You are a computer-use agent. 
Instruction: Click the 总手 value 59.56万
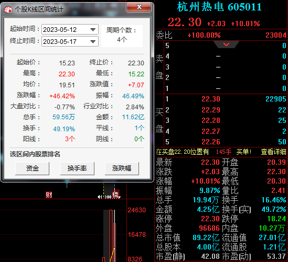point(63,117)
